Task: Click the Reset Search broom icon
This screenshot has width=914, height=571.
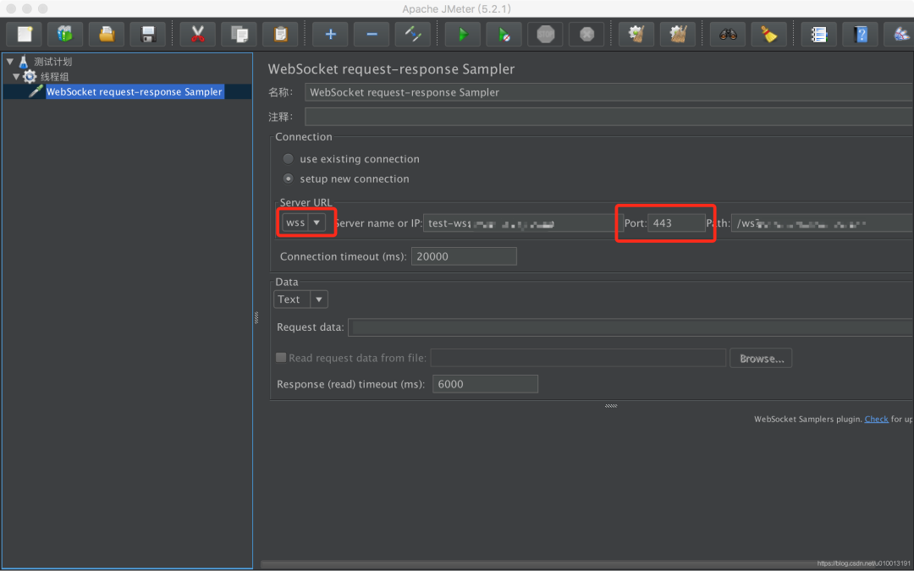Action: click(768, 35)
